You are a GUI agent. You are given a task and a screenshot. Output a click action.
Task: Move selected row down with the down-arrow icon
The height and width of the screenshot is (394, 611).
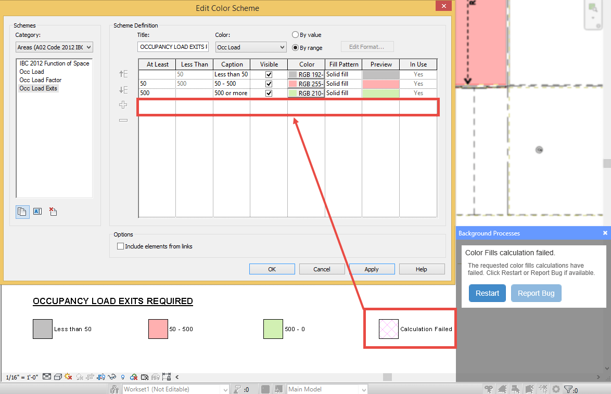(x=123, y=89)
